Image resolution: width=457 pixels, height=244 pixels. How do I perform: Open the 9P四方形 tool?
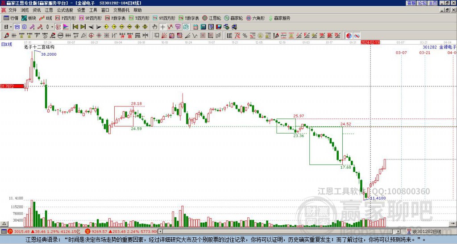coord(90,18)
